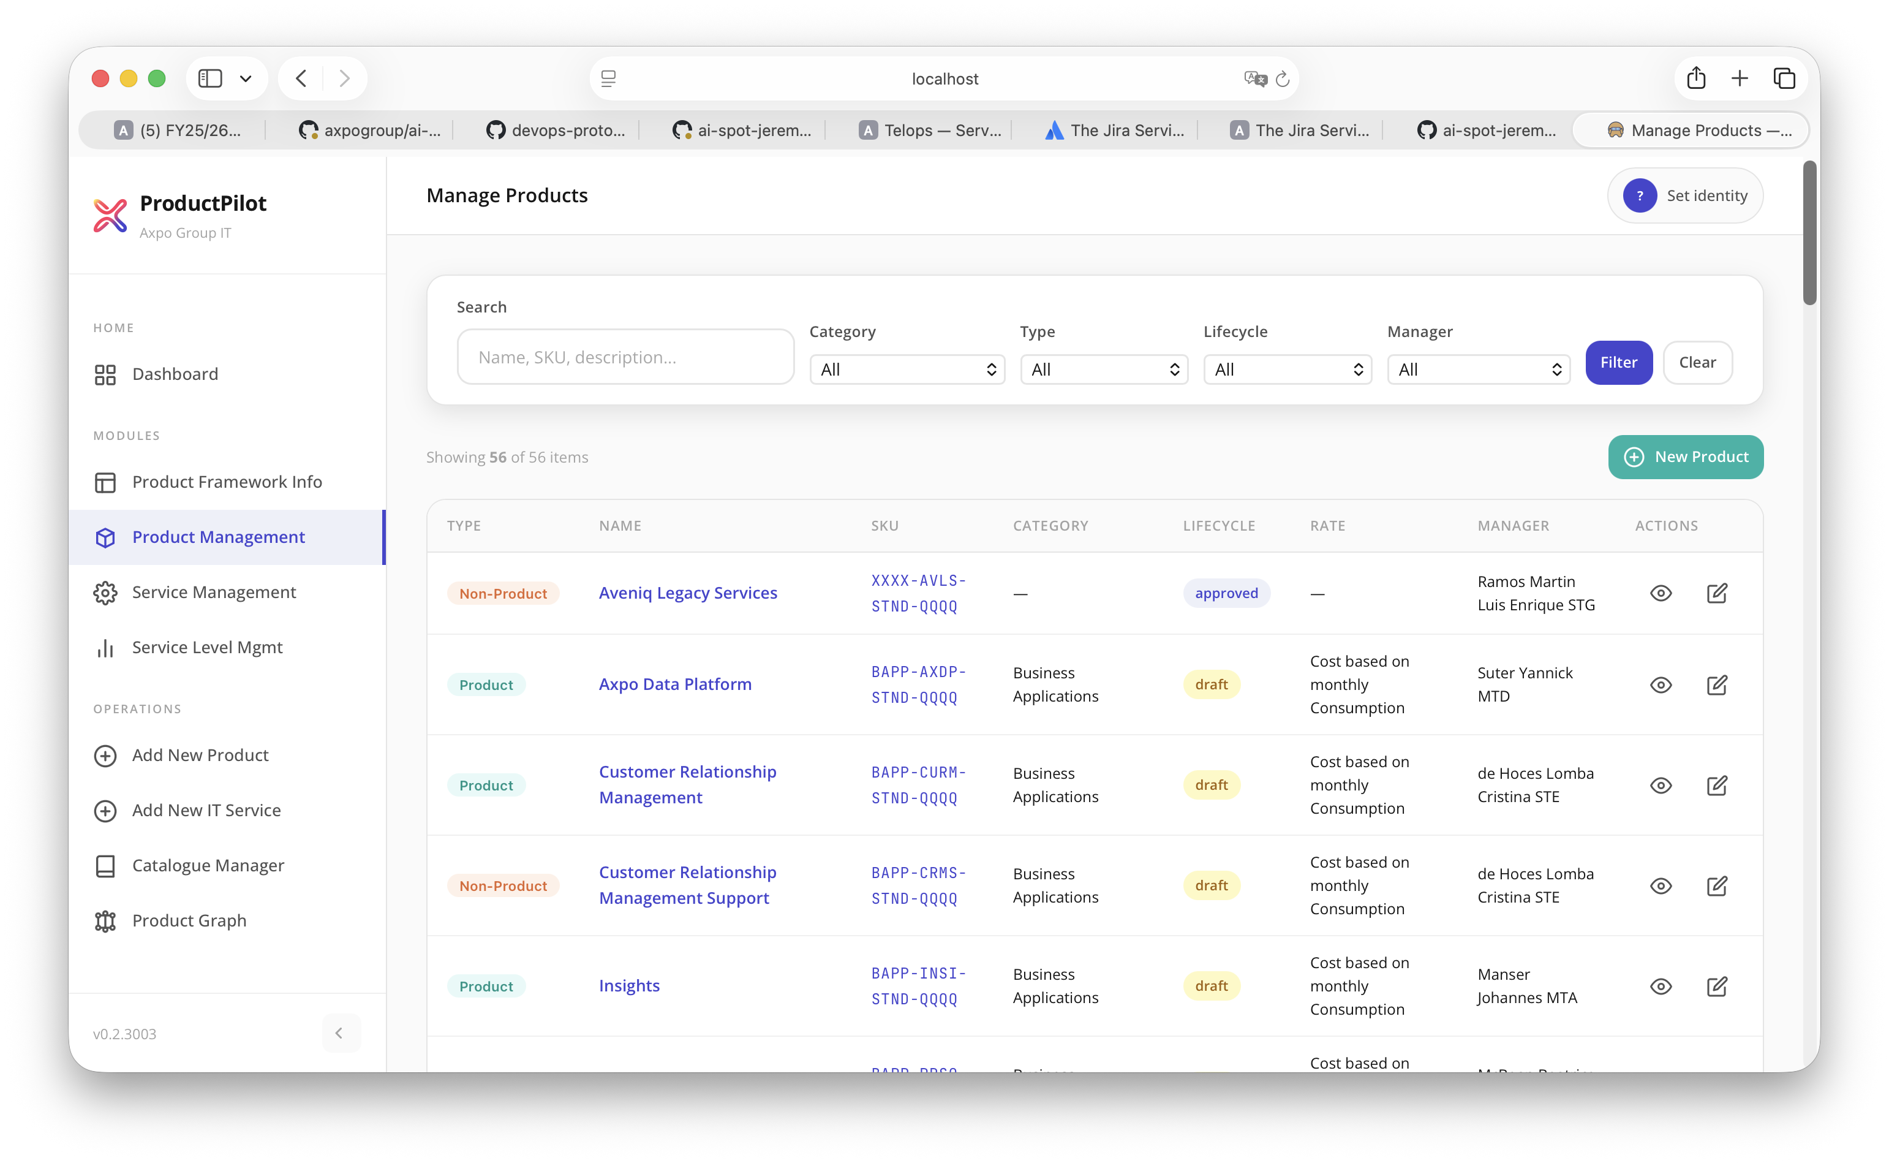Click the page scrollbar thumb
This screenshot has height=1163, width=1889.
1810,233
